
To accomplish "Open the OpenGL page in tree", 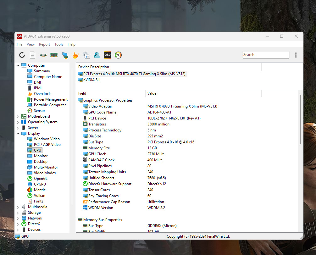I will tap(37, 178).
